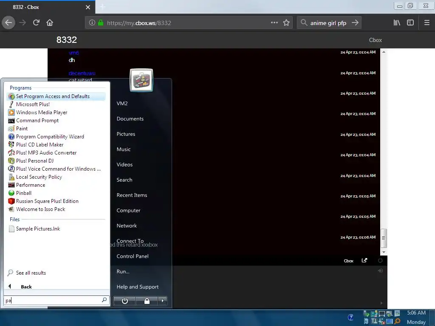Click Firefox forward arrow button
Image resolution: width=435 pixels, height=326 pixels.
(x=23, y=23)
